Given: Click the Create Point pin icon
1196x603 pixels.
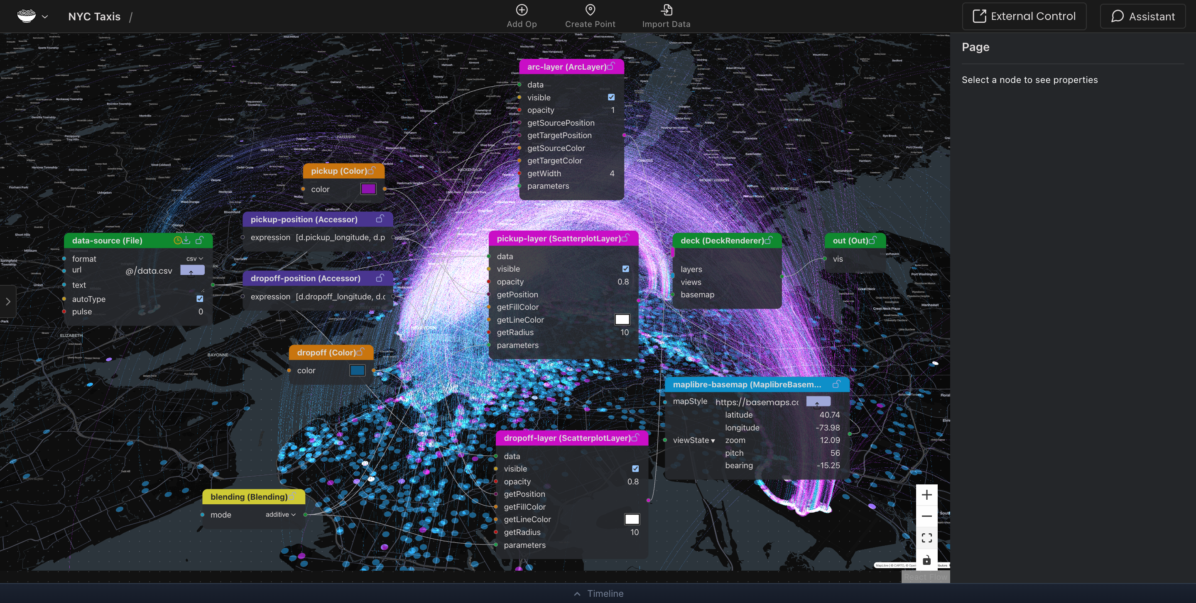Looking at the screenshot, I should tap(590, 10).
